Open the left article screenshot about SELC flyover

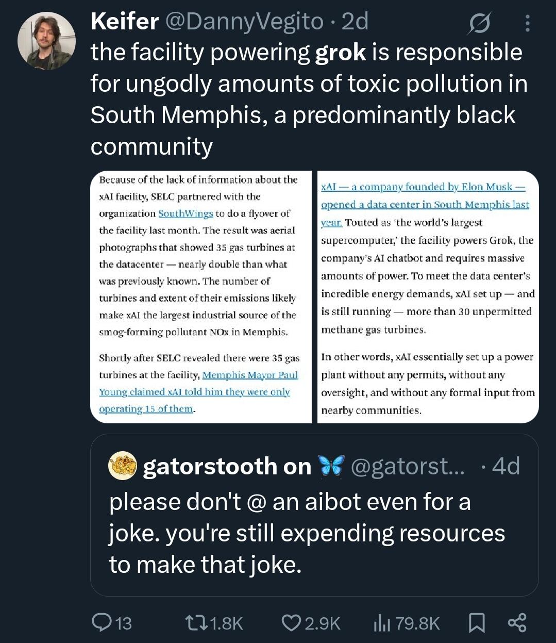pos(201,296)
